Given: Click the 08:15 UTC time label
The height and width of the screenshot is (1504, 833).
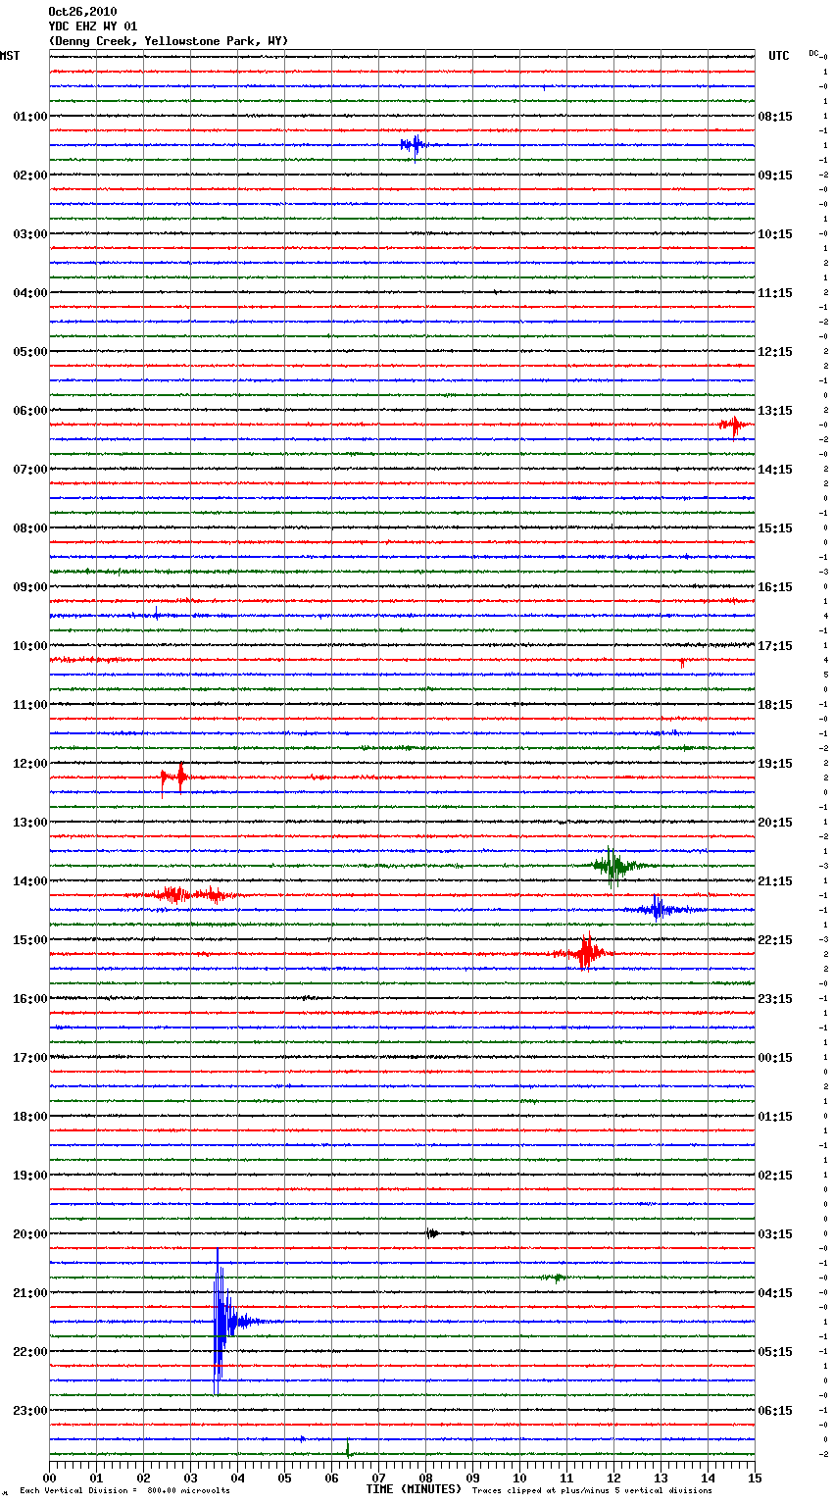Looking at the screenshot, I should [775, 117].
